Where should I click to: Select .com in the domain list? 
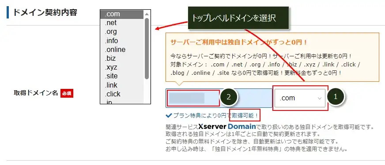[x=122, y=14]
